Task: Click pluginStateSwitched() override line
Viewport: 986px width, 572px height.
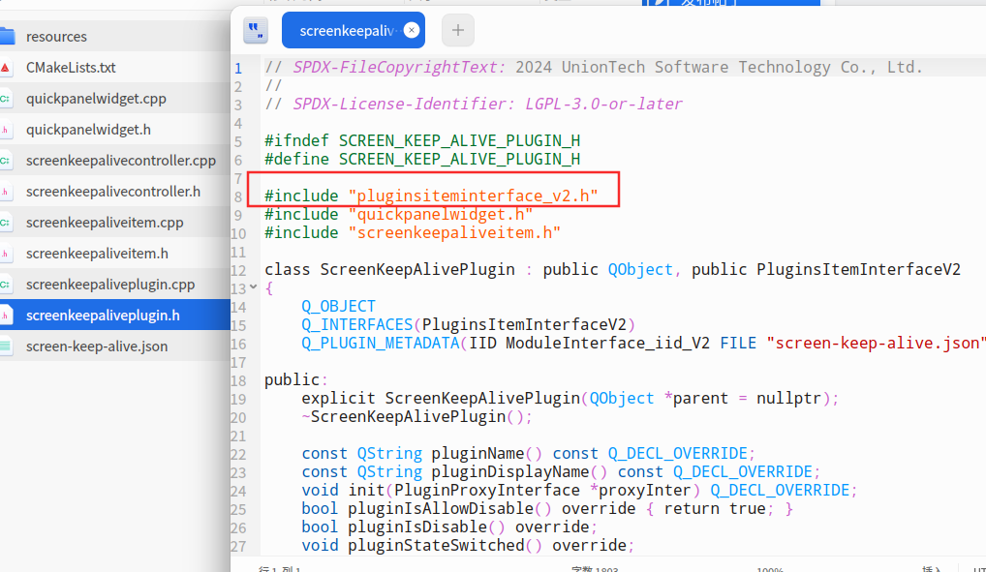Action: [x=468, y=546]
